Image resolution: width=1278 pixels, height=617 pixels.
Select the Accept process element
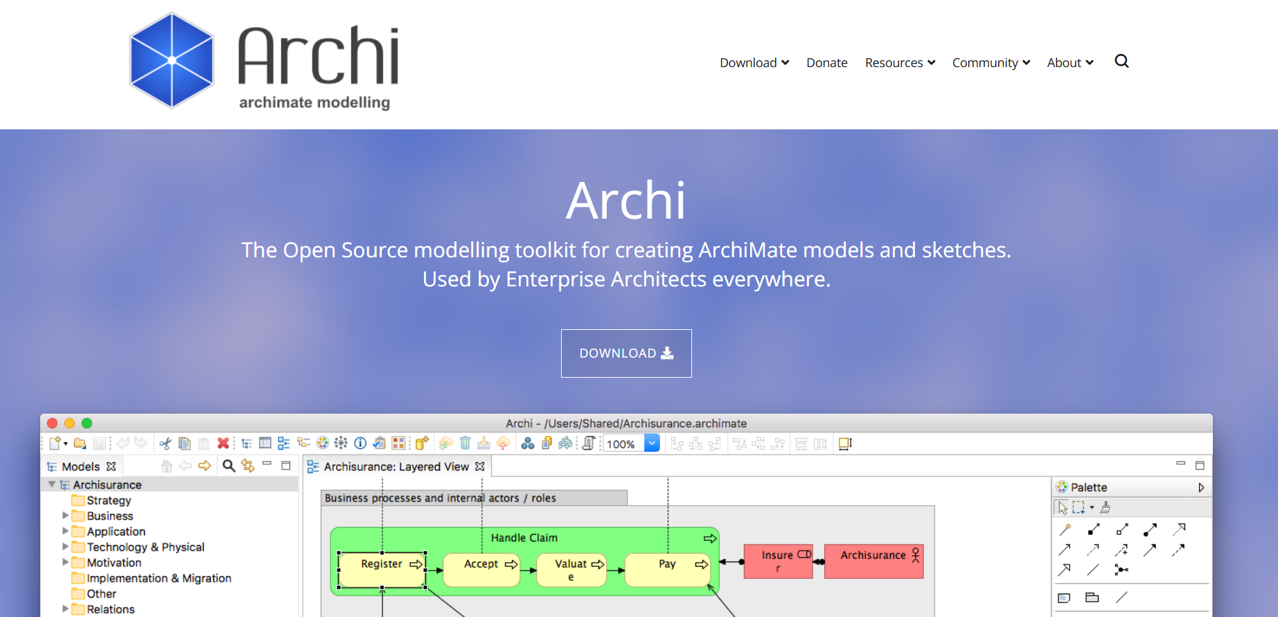coord(482,570)
